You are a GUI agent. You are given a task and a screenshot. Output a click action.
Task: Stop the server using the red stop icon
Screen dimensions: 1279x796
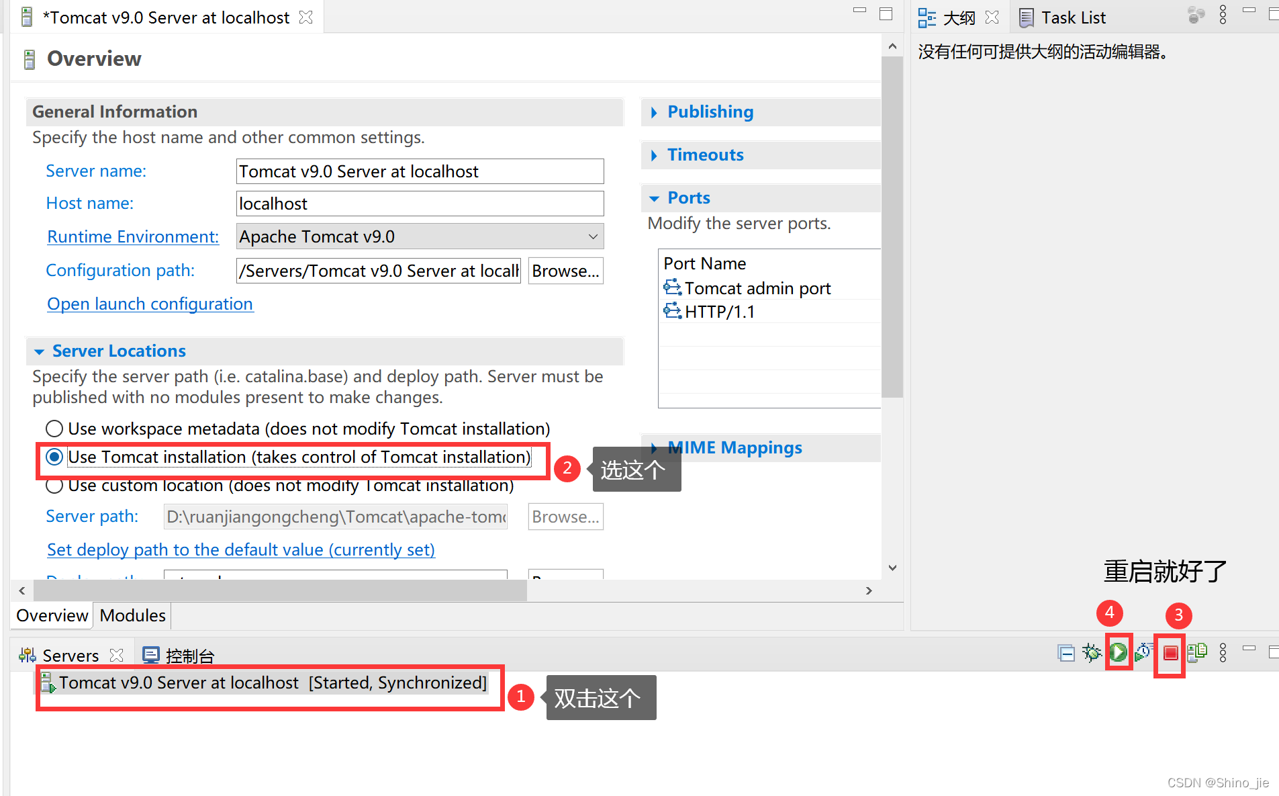(x=1170, y=653)
